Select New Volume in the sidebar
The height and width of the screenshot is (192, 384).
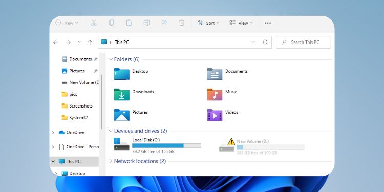(80, 82)
